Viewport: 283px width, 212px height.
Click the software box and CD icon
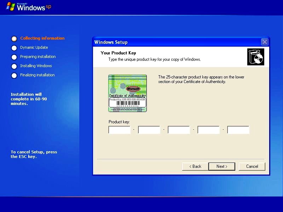255,57
